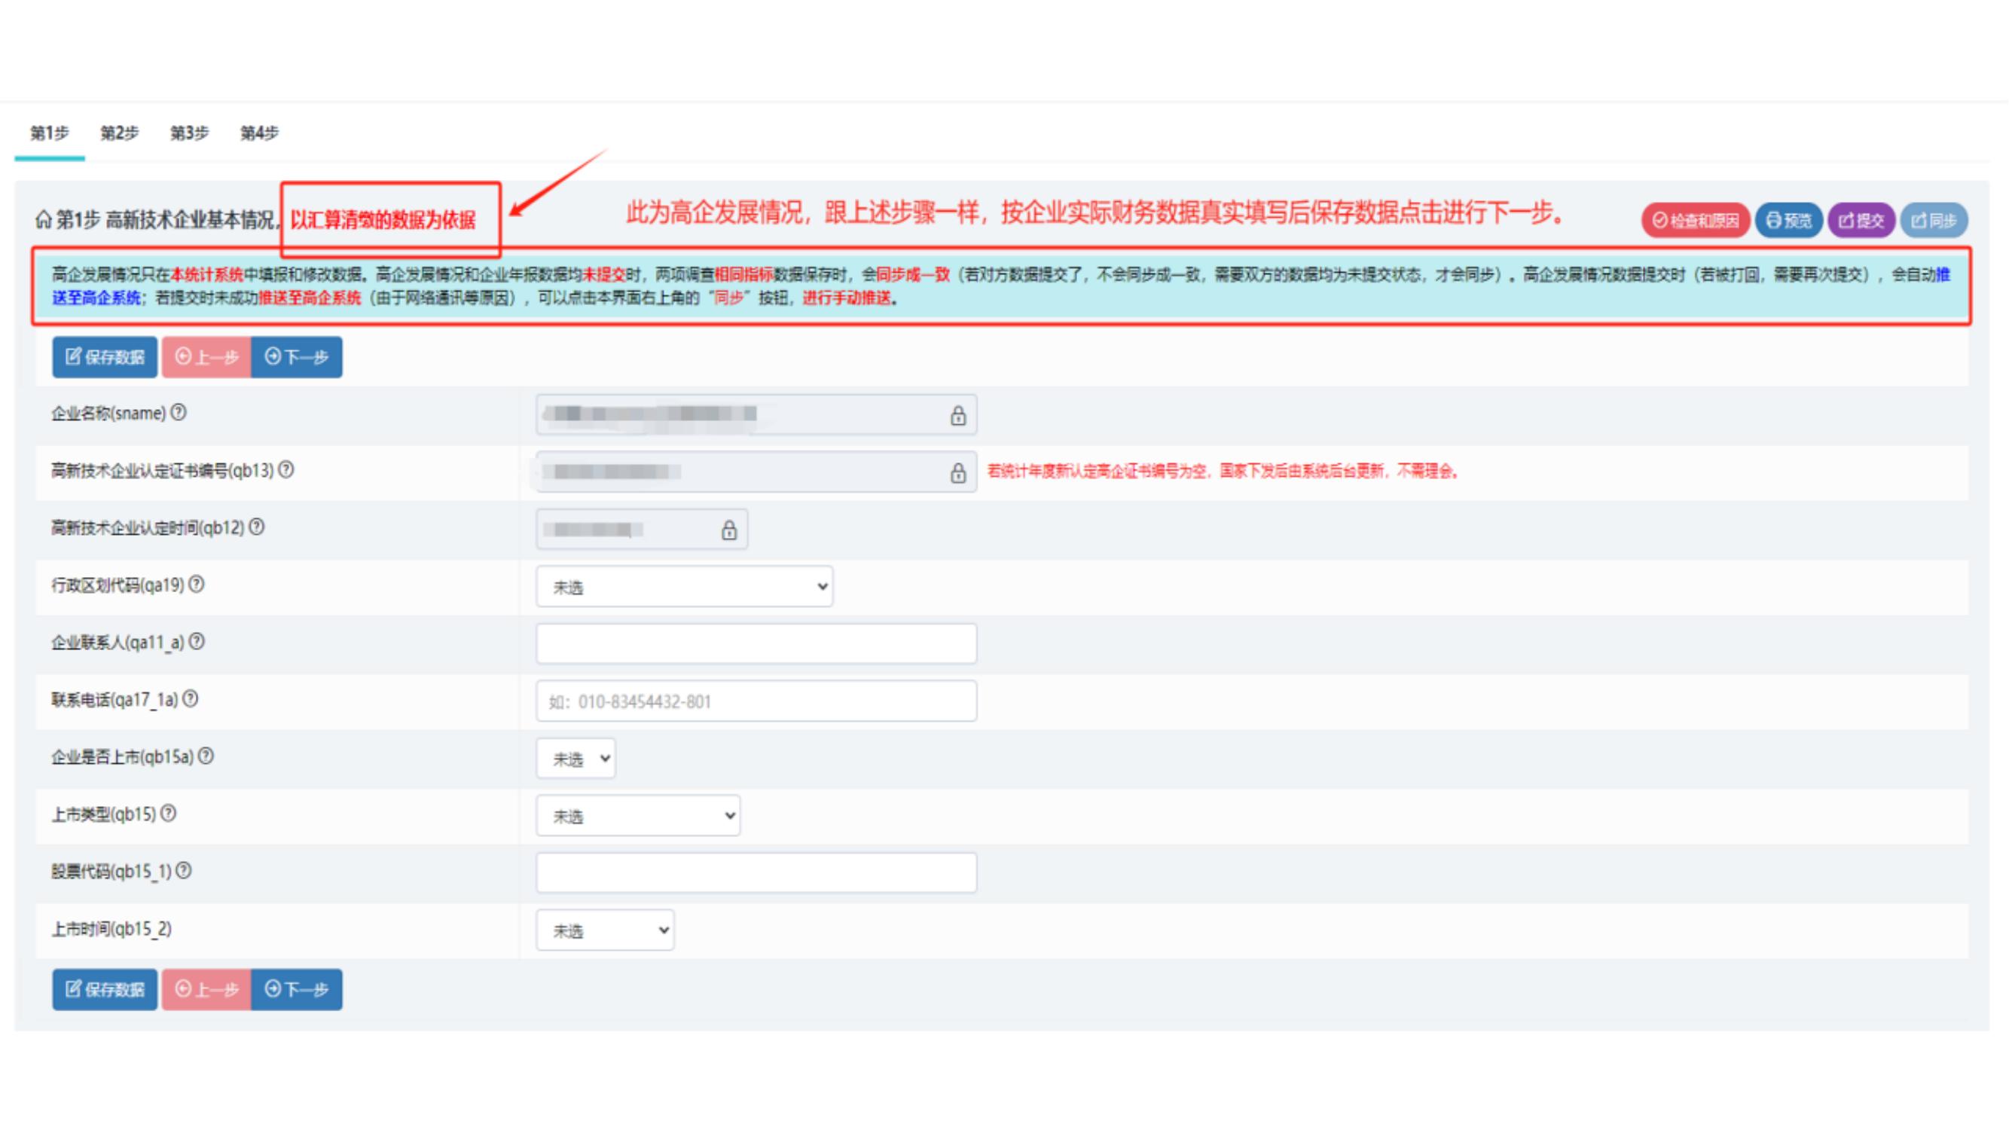Click help icon beside 联系电话(qa17_1a)
This screenshot has height=1130, width=2009.
pyautogui.click(x=191, y=699)
